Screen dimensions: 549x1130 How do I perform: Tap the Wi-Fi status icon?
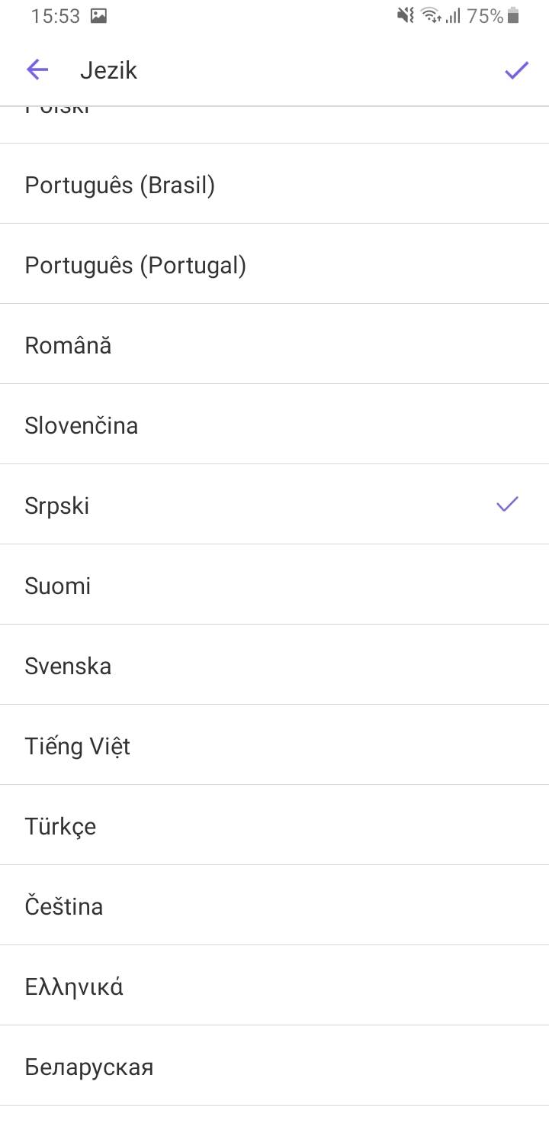pos(431,16)
